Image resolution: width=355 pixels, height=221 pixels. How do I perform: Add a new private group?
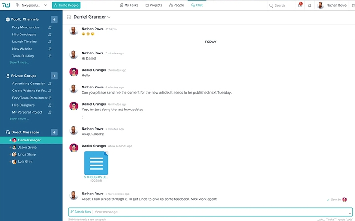click(x=54, y=76)
